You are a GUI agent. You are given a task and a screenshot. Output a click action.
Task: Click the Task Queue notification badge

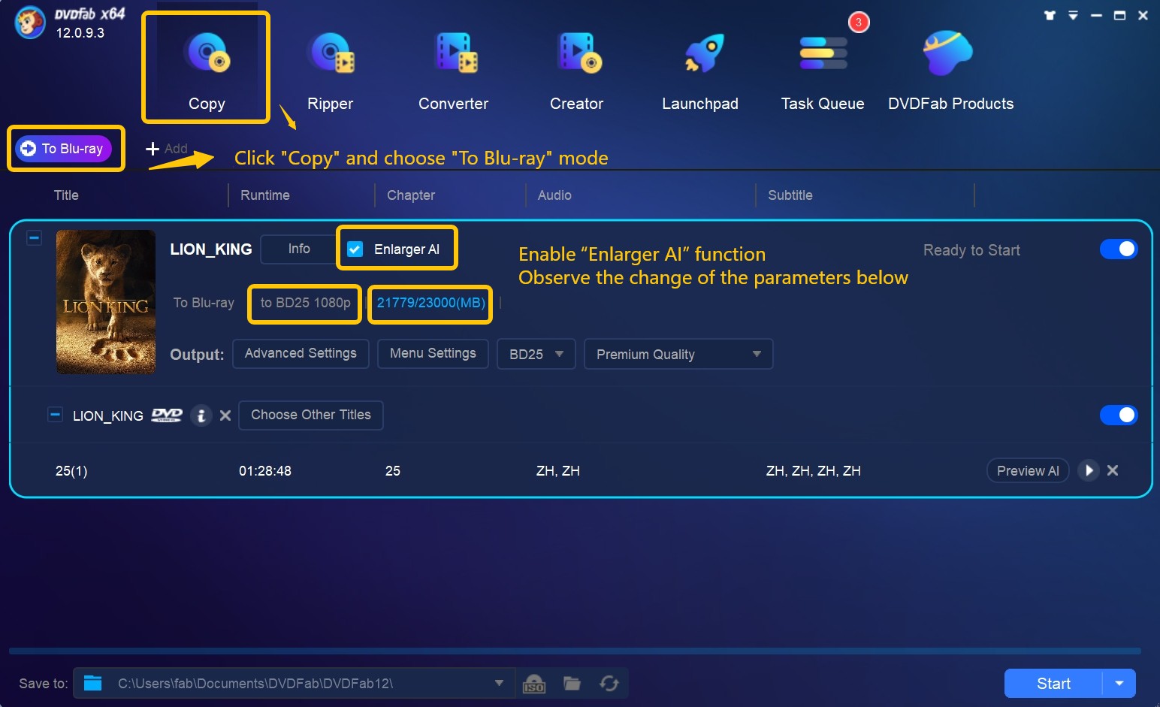(859, 22)
